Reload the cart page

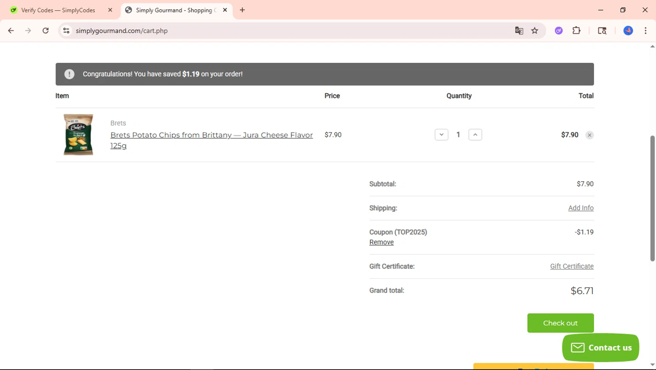45,31
